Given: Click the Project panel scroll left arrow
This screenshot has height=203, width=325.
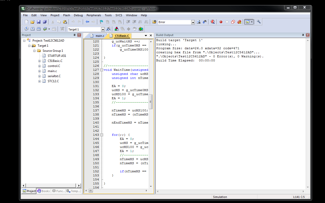Looking at the screenshot, I should tap(23, 186).
